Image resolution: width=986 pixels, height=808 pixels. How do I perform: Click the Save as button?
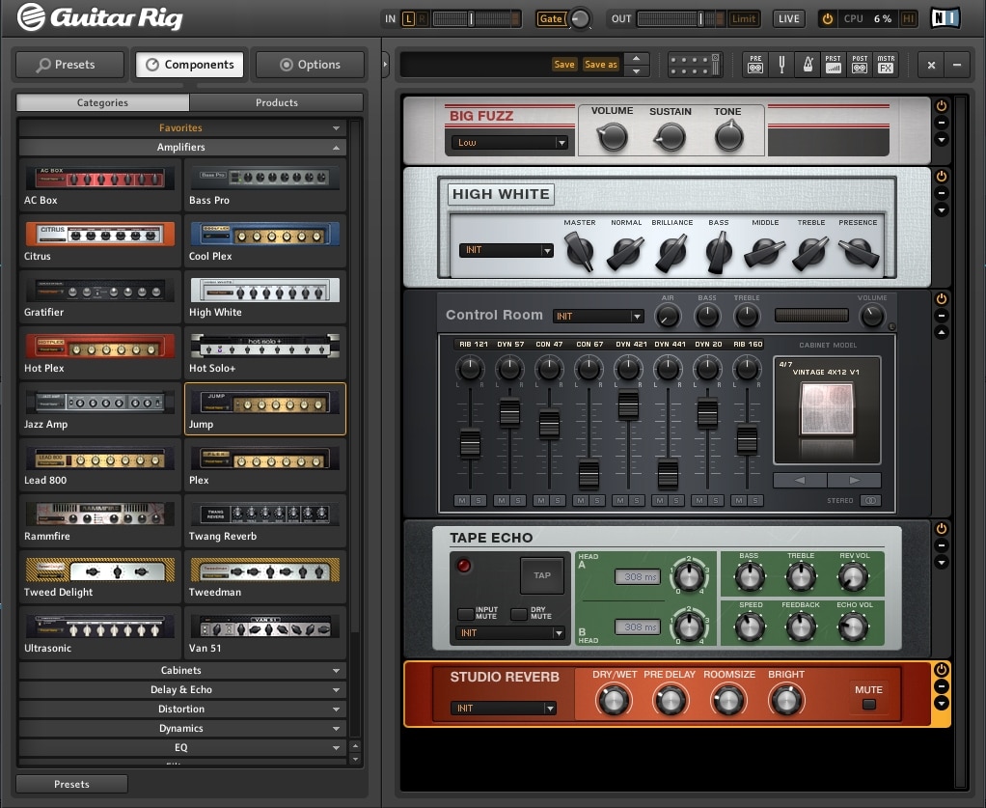coord(601,64)
